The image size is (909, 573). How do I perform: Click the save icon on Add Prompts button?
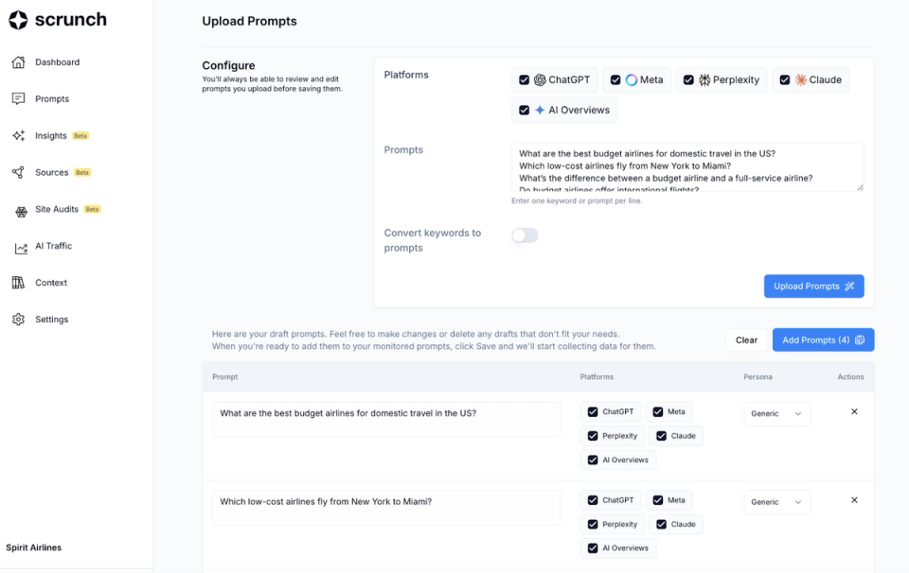860,339
